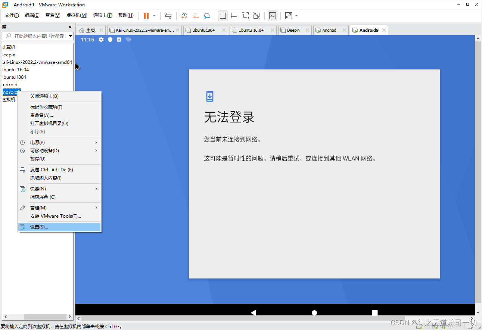Expand the 可移动设备(D) submenu
Screen dimensions: 482x330
59,151
